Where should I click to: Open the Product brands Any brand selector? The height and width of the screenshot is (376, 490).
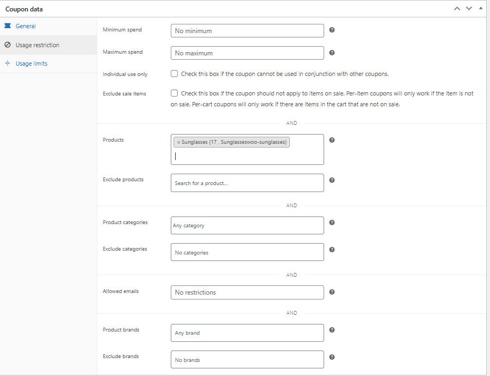(x=247, y=333)
